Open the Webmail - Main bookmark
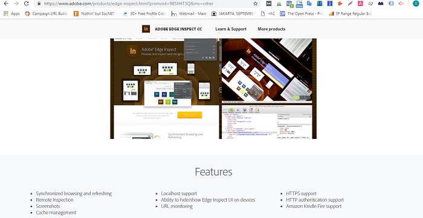Viewport: 423px width, 218px height. (x=189, y=14)
